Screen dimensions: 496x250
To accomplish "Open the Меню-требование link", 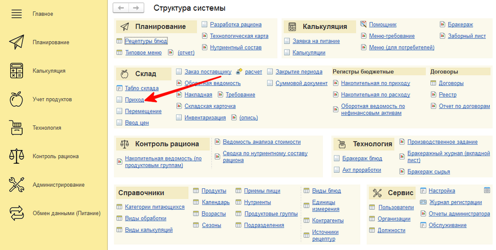I will (391, 36).
